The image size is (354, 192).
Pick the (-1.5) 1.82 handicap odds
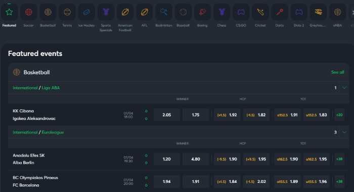click(256, 115)
